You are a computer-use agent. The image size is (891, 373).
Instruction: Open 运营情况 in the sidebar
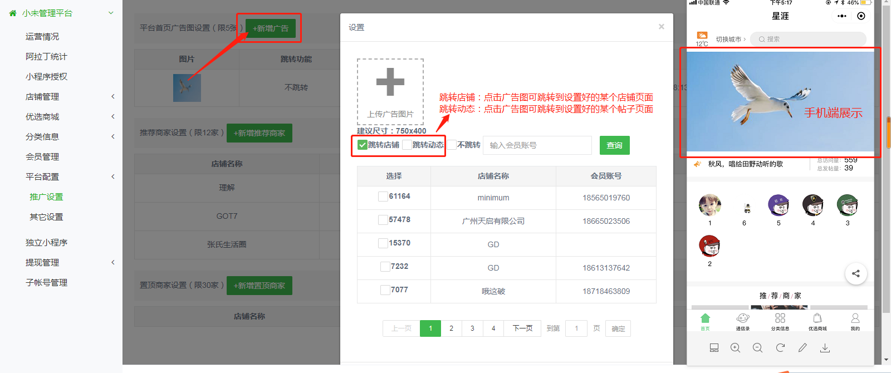(x=42, y=37)
